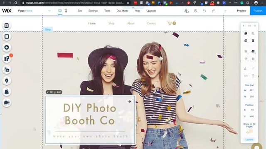Click the save checkmark icon
The width and height of the screenshot is (266, 149).
225,11
